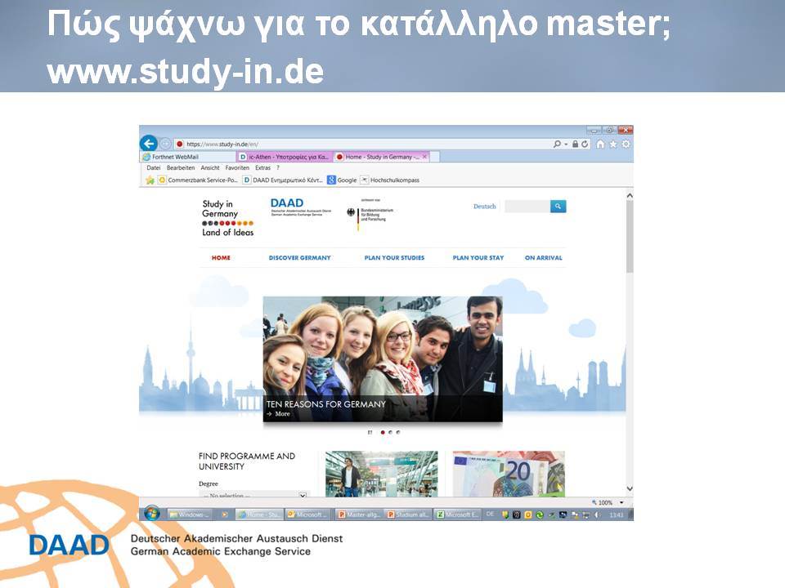
Task: Click the volume speaker tray icon
Action: [x=597, y=514]
